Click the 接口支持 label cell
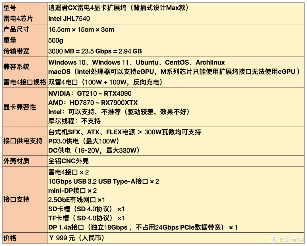Screen dimensions: 307x246 (x=25, y=200)
